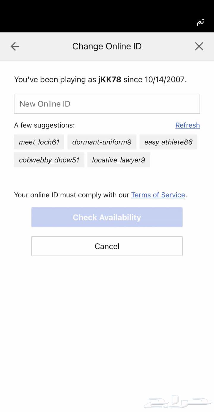Screen dimensions: 214x412
Task: Click the 10/14/2007 date text
Action: (x=165, y=80)
